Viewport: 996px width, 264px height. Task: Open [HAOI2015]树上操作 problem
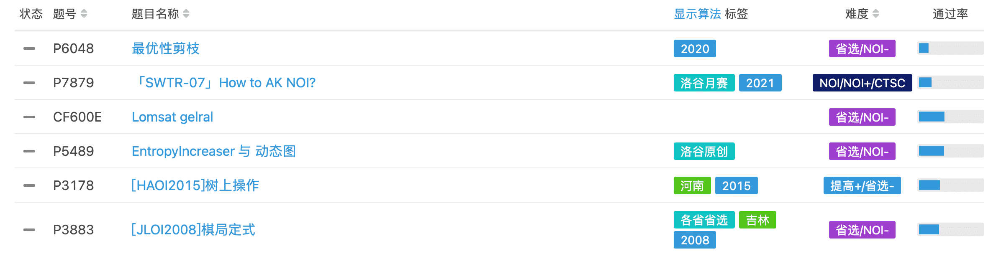[195, 185]
